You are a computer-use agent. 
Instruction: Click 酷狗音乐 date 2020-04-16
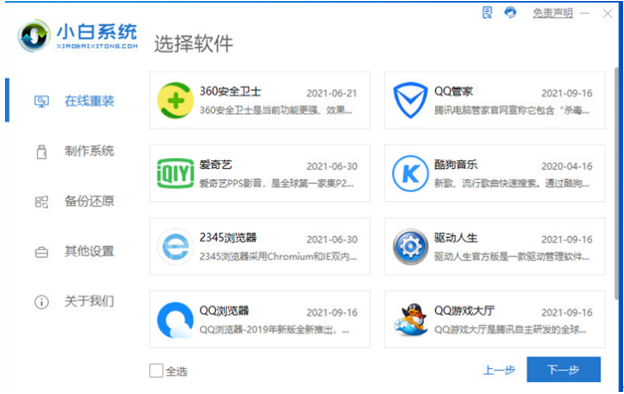(566, 166)
